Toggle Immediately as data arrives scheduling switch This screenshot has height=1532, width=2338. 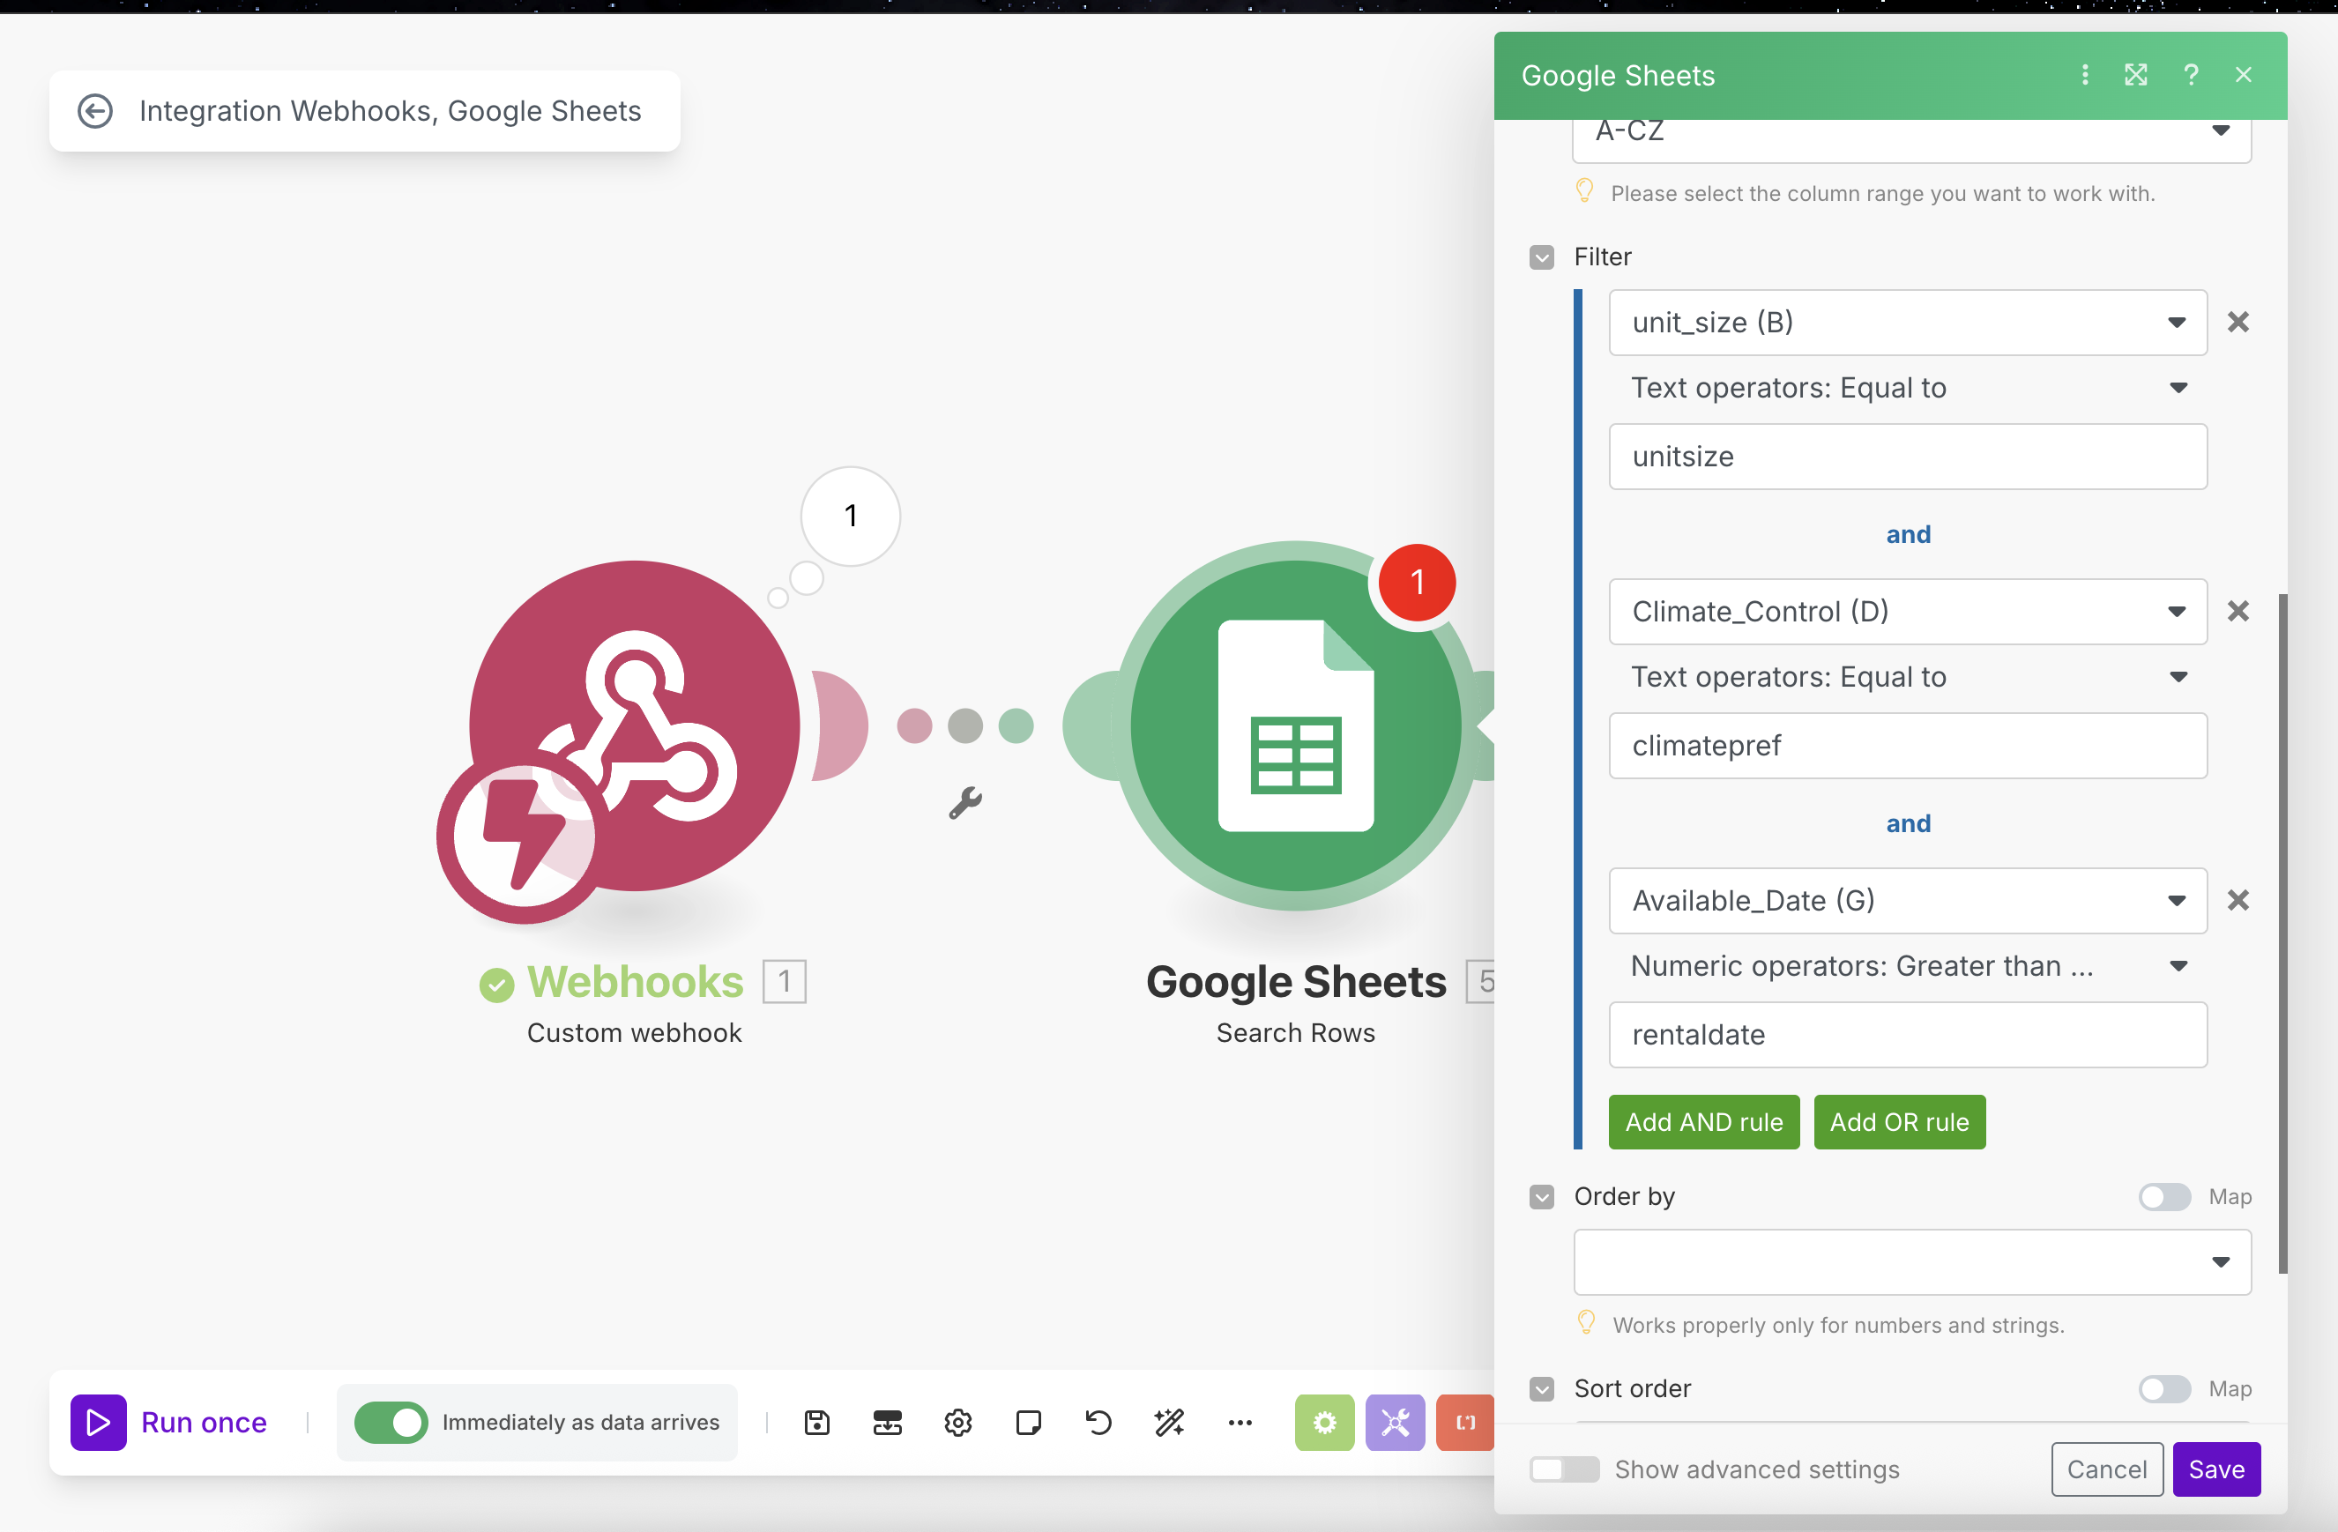click(x=391, y=1422)
